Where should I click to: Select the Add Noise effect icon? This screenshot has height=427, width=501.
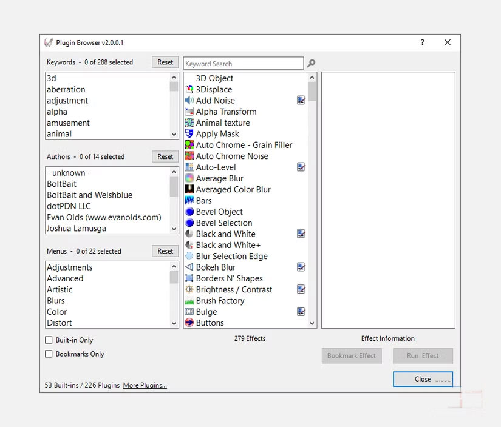tap(188, 100)
